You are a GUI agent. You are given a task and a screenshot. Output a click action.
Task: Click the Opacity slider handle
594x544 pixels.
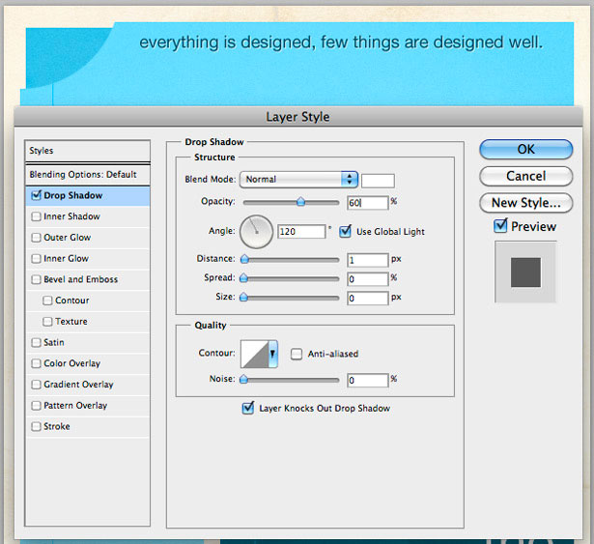300,201
